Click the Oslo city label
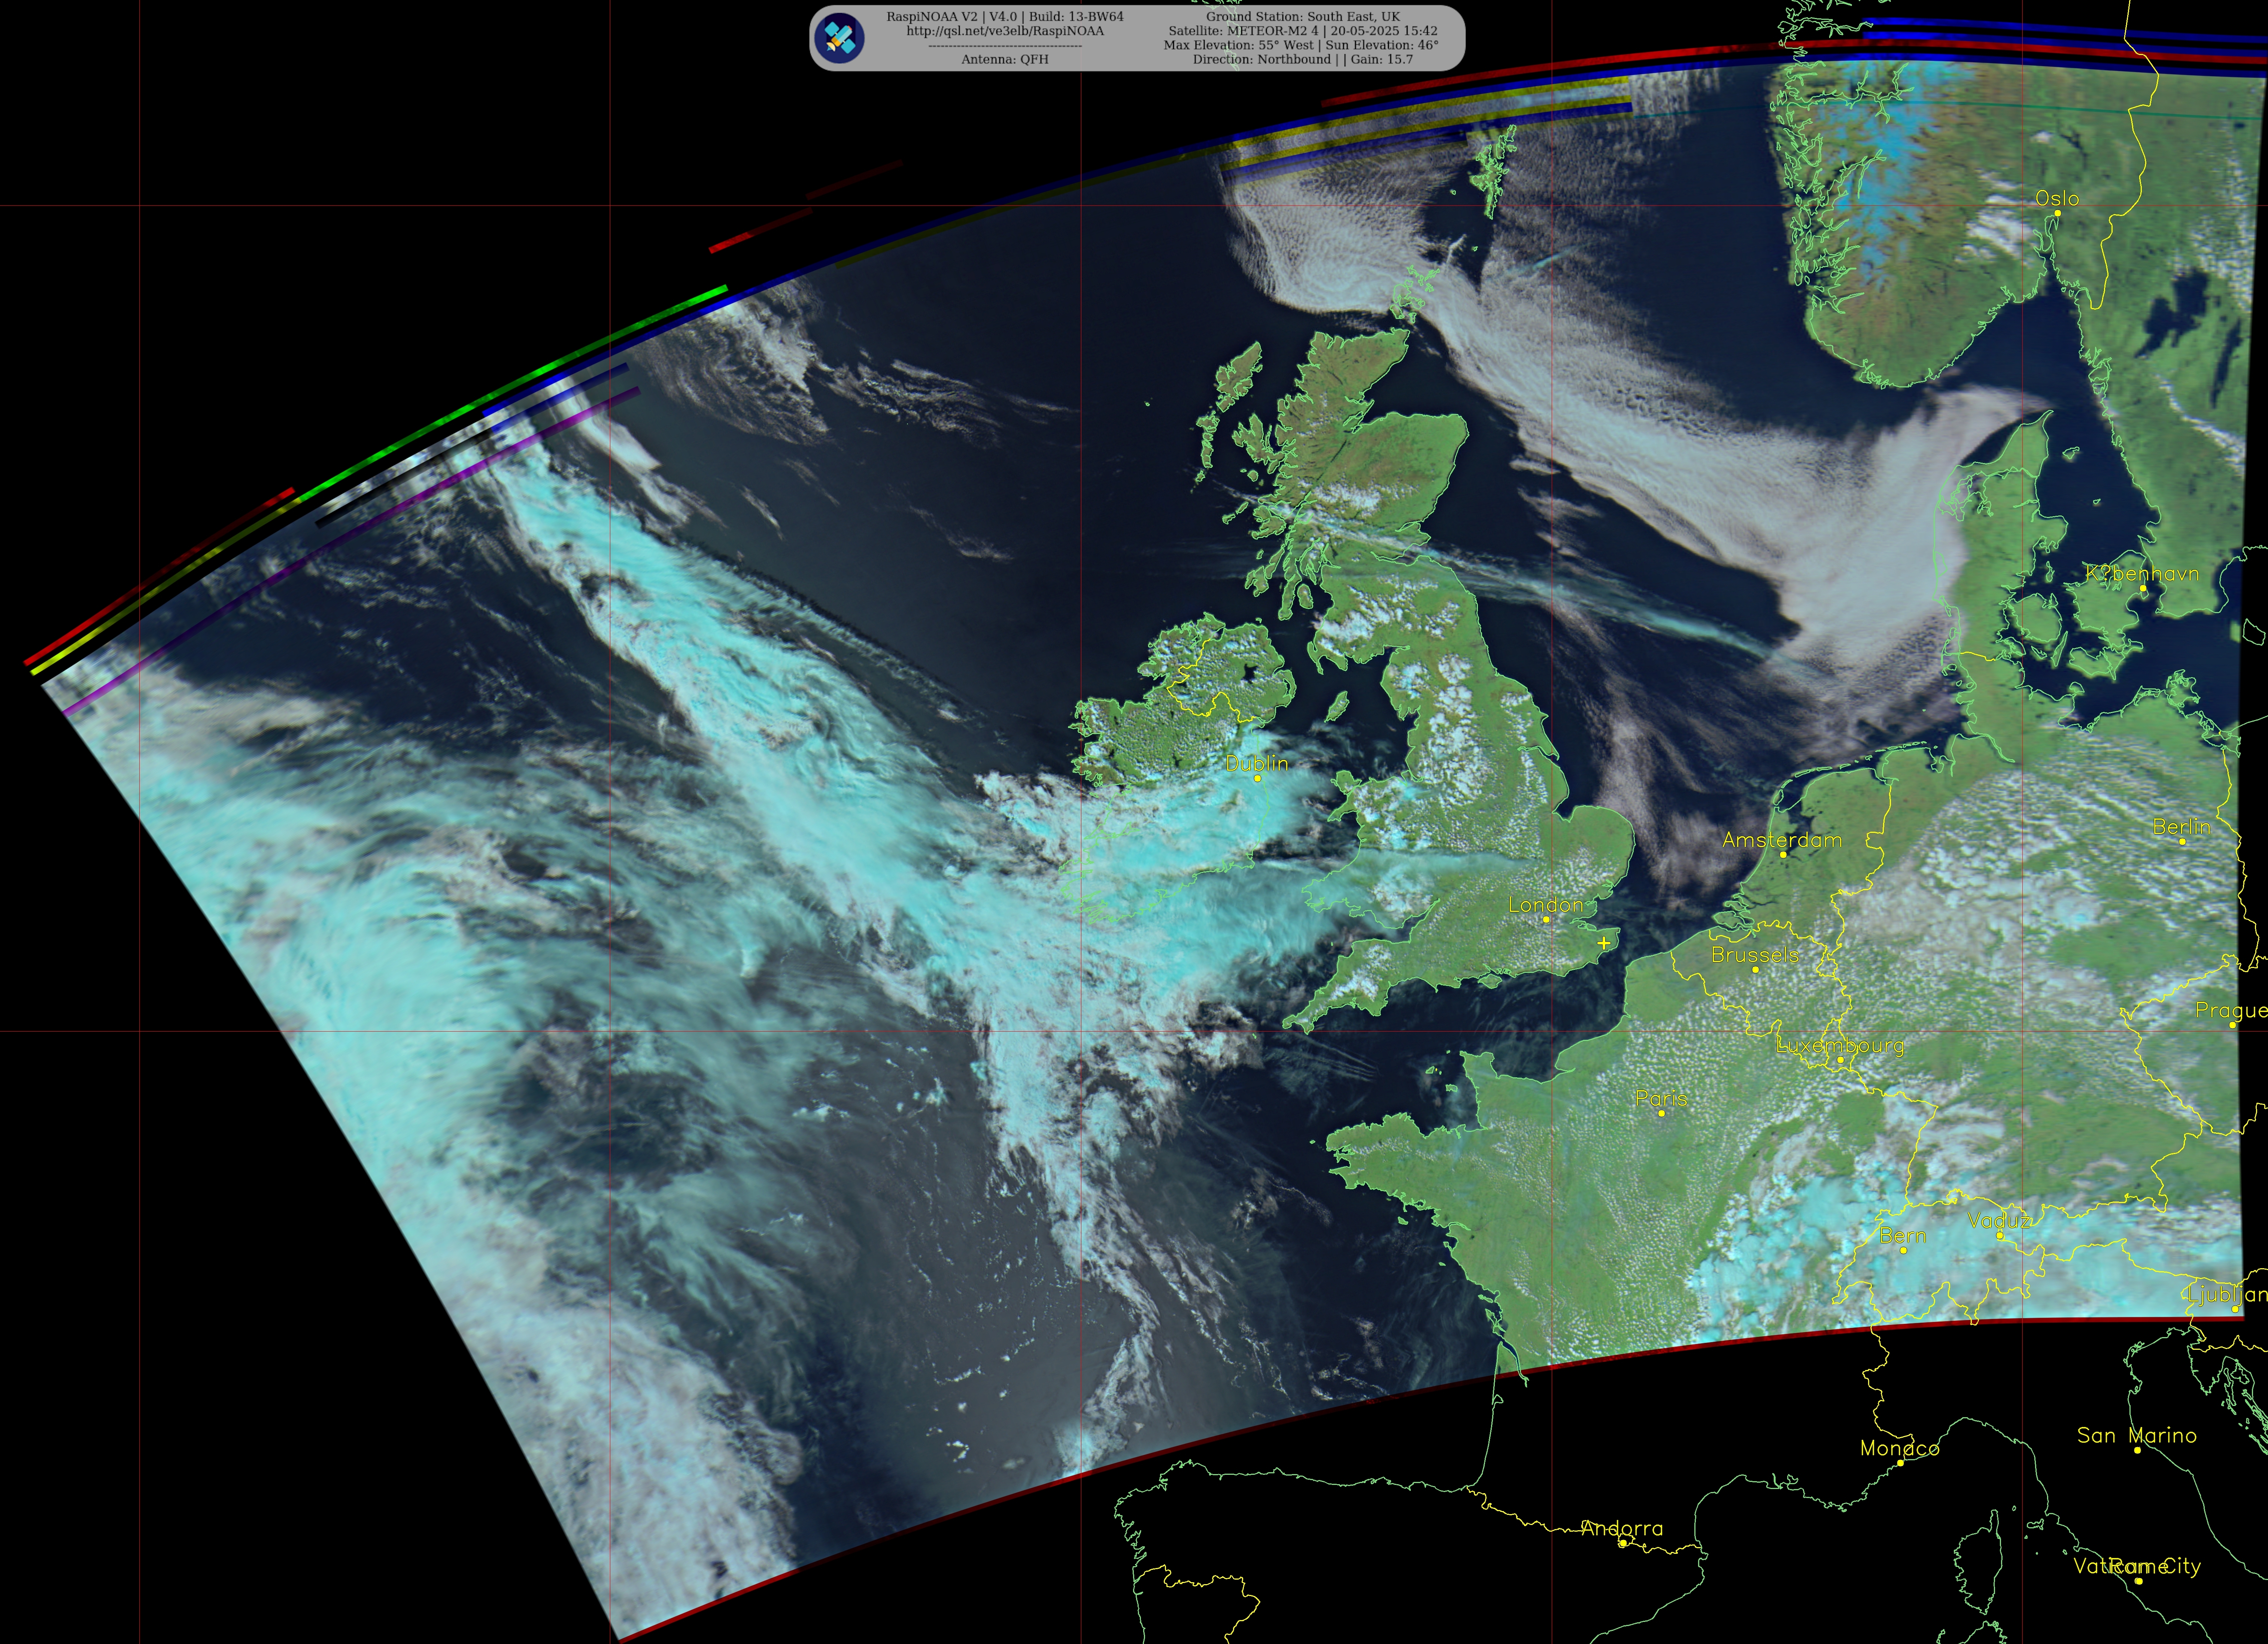The image size is (2268, 1644). point(2057,198)
